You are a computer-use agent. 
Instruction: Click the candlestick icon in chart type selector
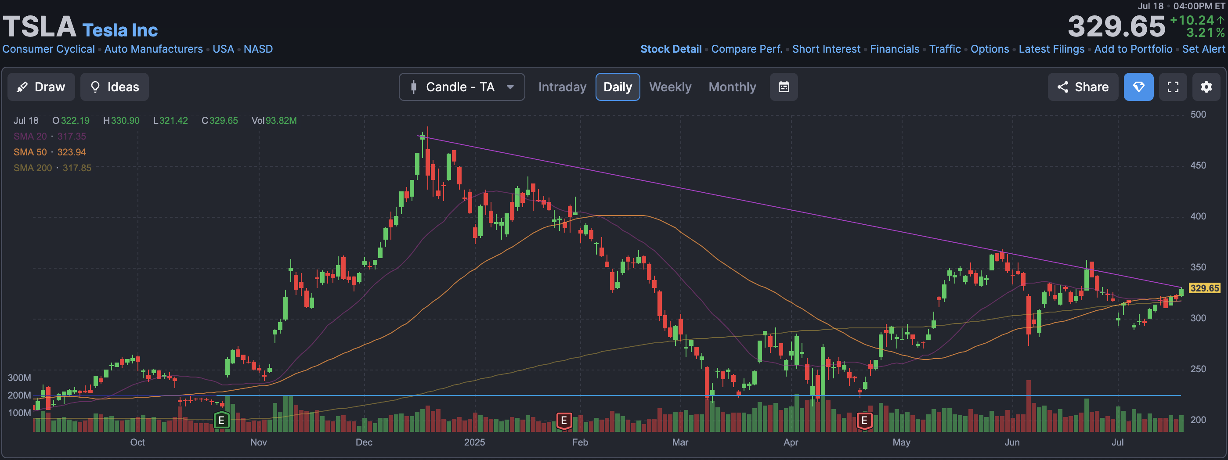click(413, 86)
